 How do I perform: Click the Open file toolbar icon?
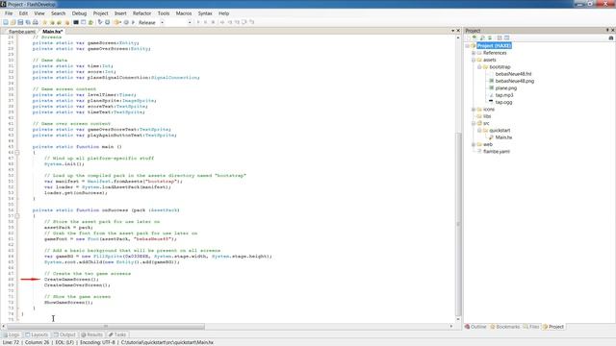[x=13, y=22]
